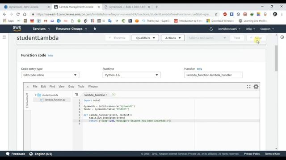Click the Throttle button
Image resolution: width=286 pixels, height=160 pixels.
pos(117,38)
